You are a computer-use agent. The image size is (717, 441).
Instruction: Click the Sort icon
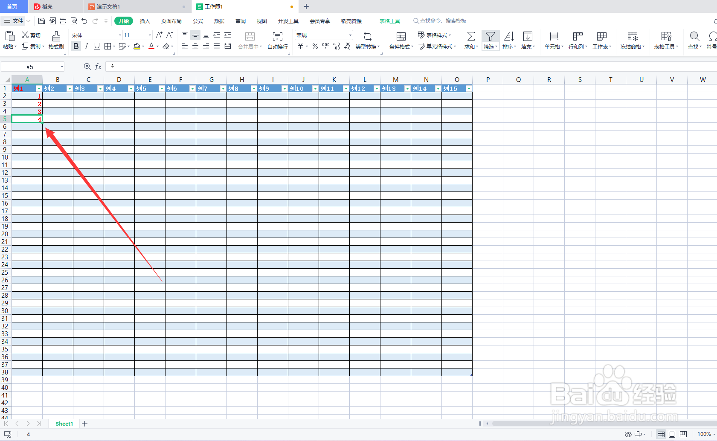click(x=509, y=36)
